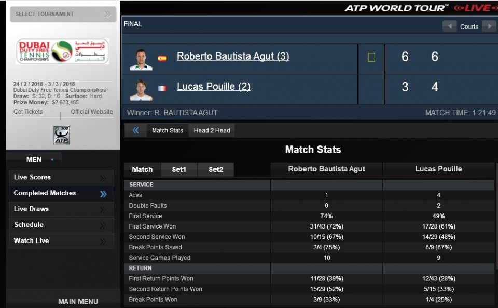The height and width of the screenshot is (308, 498).
Task: Expand the Completed Matches chevron
Action: point(103,194)
